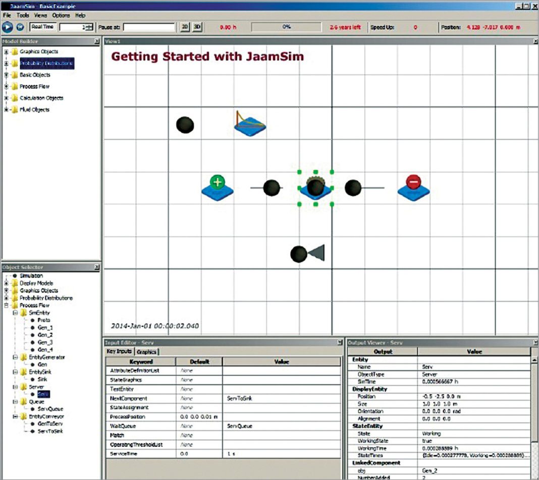Select the ServToSink conveyor in Object Selector

tap(51, 432)
